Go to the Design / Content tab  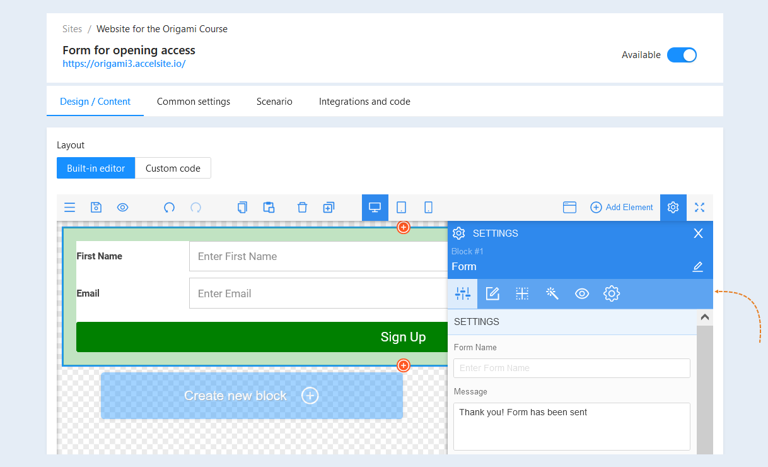point(95,102)
